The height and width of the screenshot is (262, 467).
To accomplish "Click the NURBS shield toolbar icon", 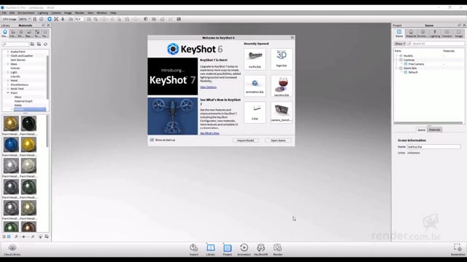I will tap(146, 19).
